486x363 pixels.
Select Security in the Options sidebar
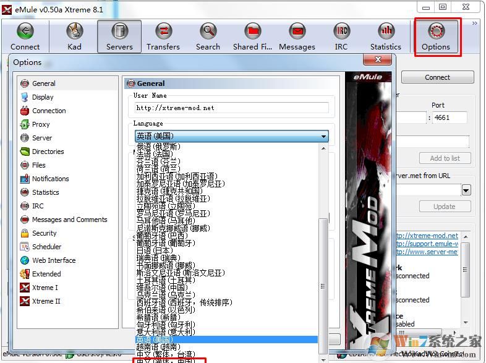pos(44,233)
